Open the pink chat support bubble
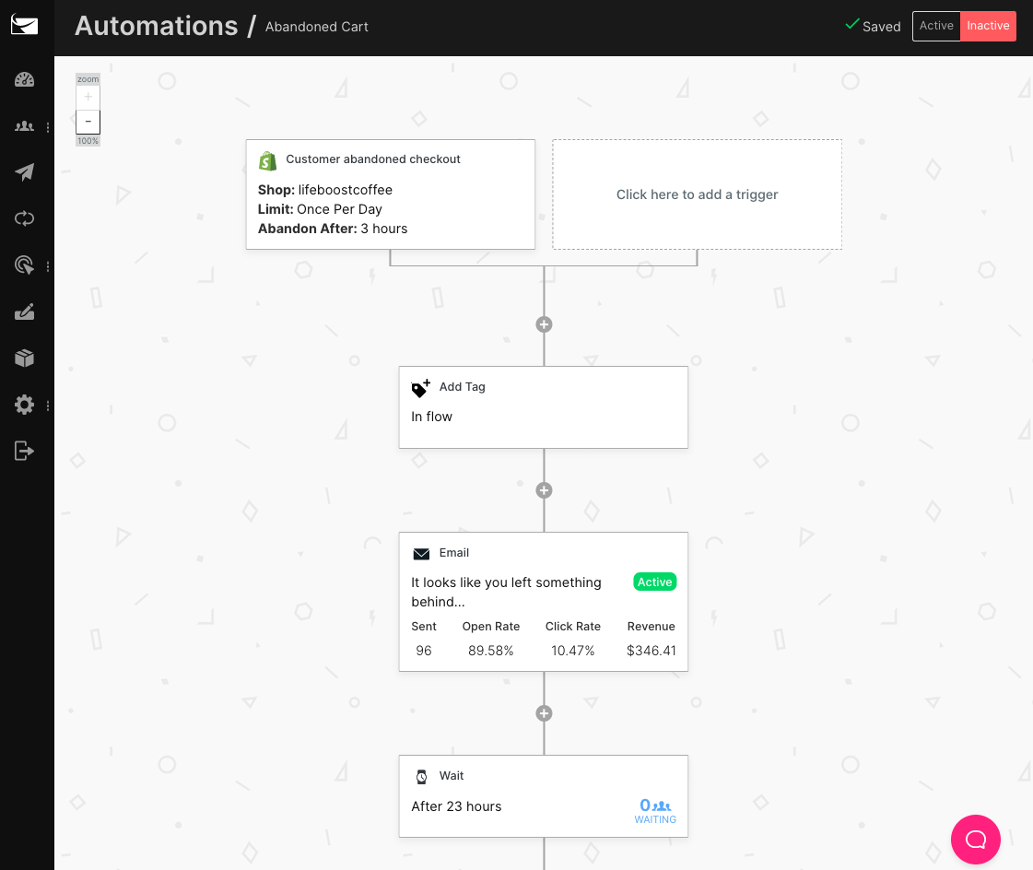 (x=976, y=840)
